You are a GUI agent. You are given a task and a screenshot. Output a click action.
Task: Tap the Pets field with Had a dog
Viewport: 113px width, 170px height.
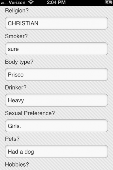coord(56,152)
